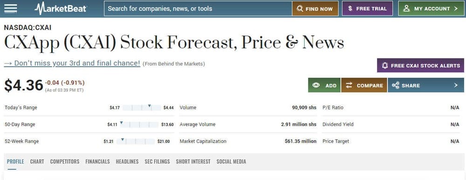The width and height of the screenshot is (466, 180).
Task: Click the person icon on My Account
Action: click(x=406, y=9)
